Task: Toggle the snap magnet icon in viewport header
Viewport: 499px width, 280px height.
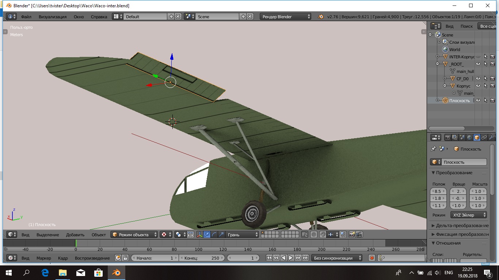Action: click(323, 234)
